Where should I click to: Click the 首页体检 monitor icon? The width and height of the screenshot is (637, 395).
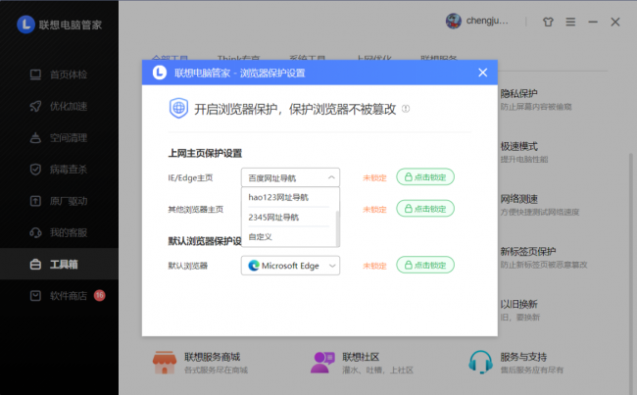tap(35, 74)
